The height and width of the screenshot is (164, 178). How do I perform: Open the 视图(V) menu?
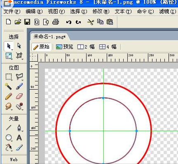tap(56, 12)
